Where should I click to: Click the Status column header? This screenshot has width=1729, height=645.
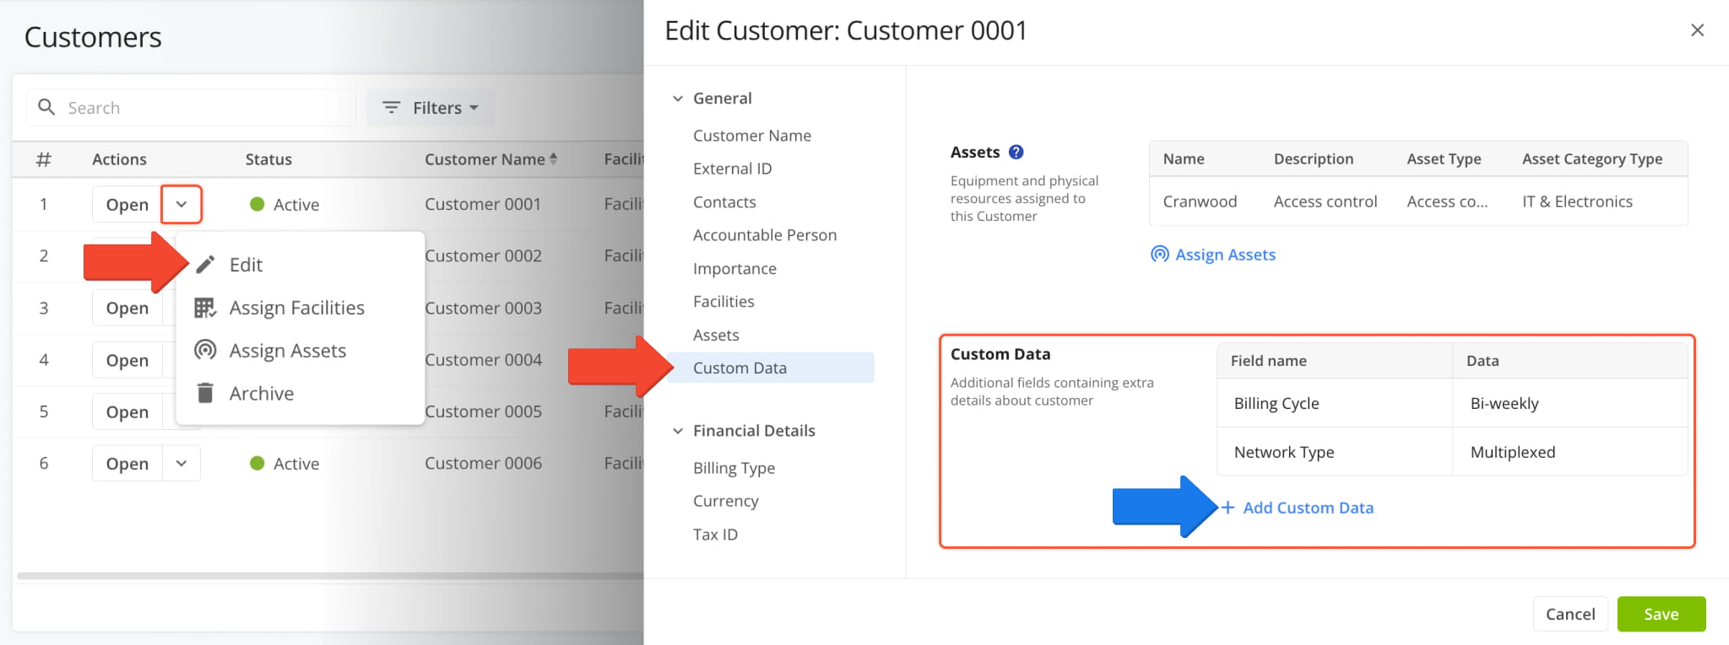pos(268,159)
